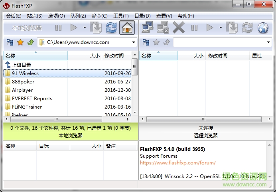This screenshot has width=276, height=192.
Task: Pause the local transfer
Action: click(x=58, y=28)
